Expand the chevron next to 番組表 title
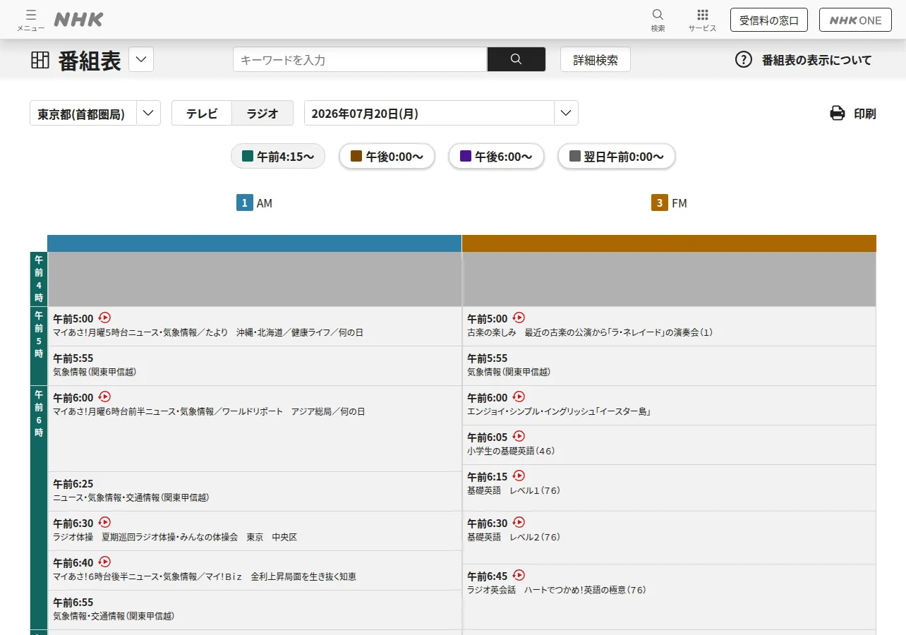Screen dimensions: 906x635 (141, 59)
